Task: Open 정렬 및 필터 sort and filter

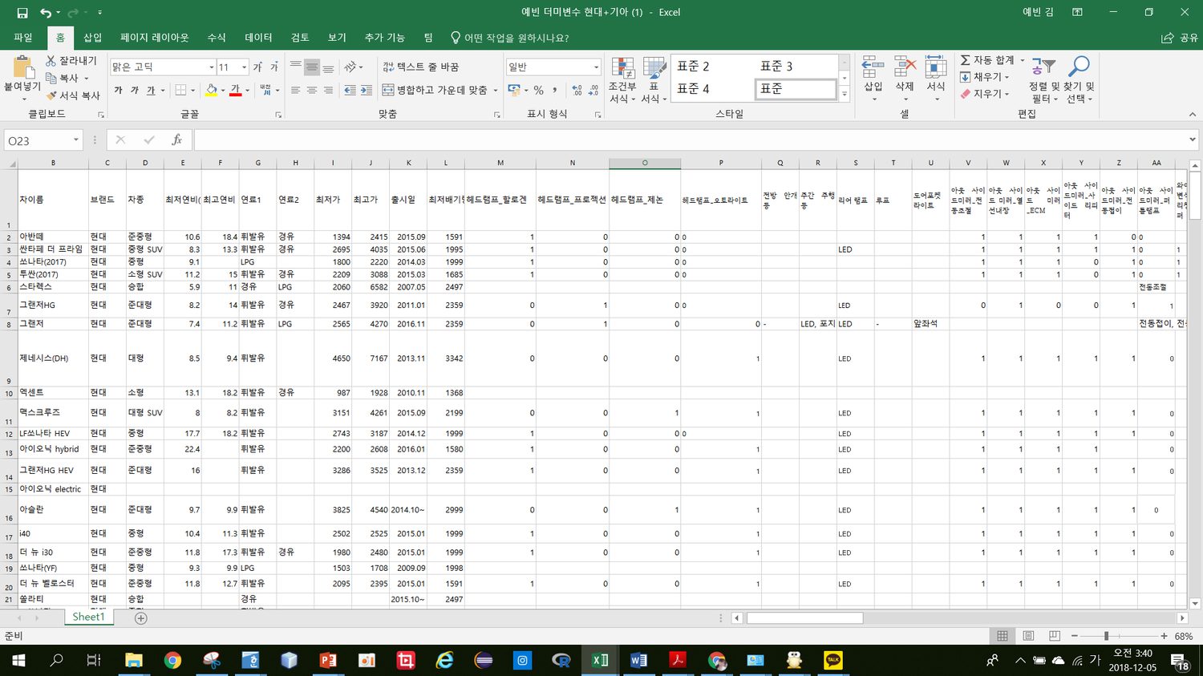Action: coord(1044,80)
